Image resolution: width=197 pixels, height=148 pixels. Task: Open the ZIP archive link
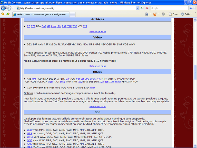85,26
